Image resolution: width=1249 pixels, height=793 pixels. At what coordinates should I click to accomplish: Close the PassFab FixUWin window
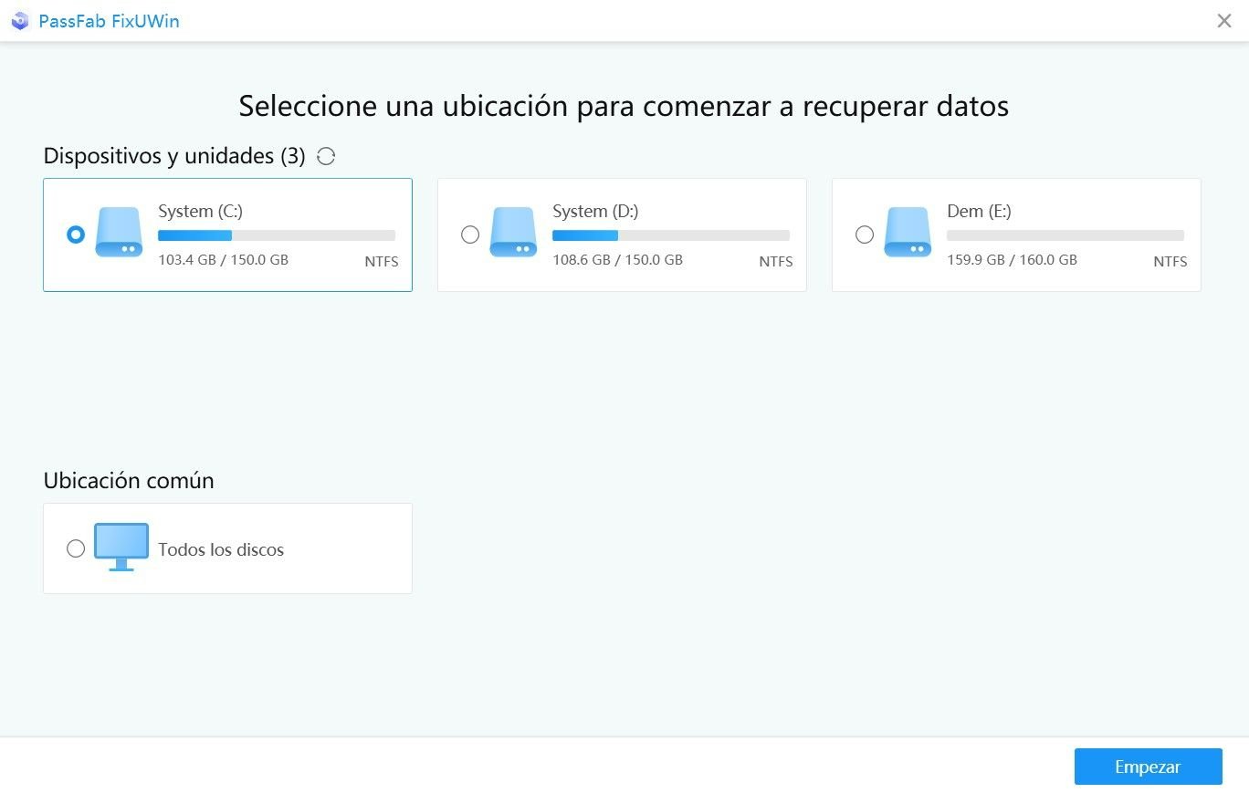click(x=1224, y=21)
